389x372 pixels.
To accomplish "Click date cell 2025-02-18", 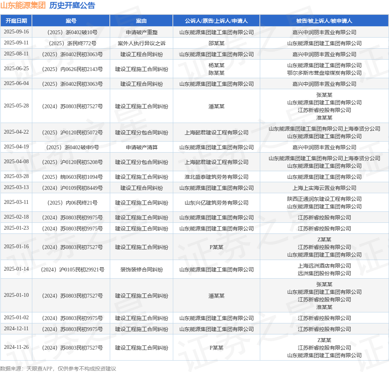I will (x=16, y=217).
